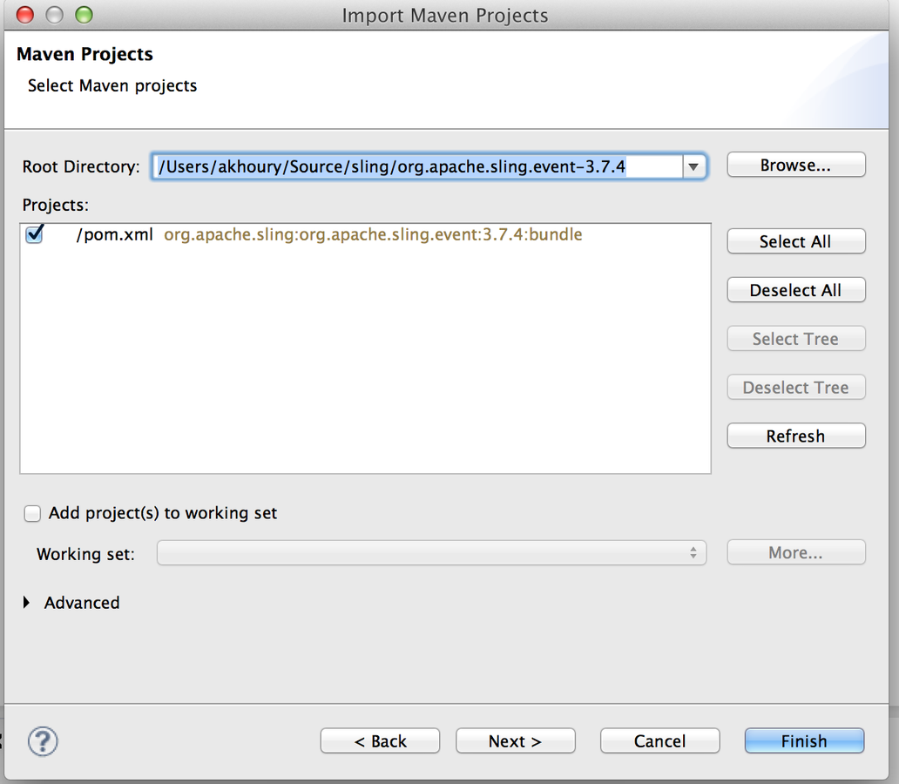This screenshot has height=784, width=899.
Task: Open the Root Directory dropdown arrow
Action: point(693,167)
